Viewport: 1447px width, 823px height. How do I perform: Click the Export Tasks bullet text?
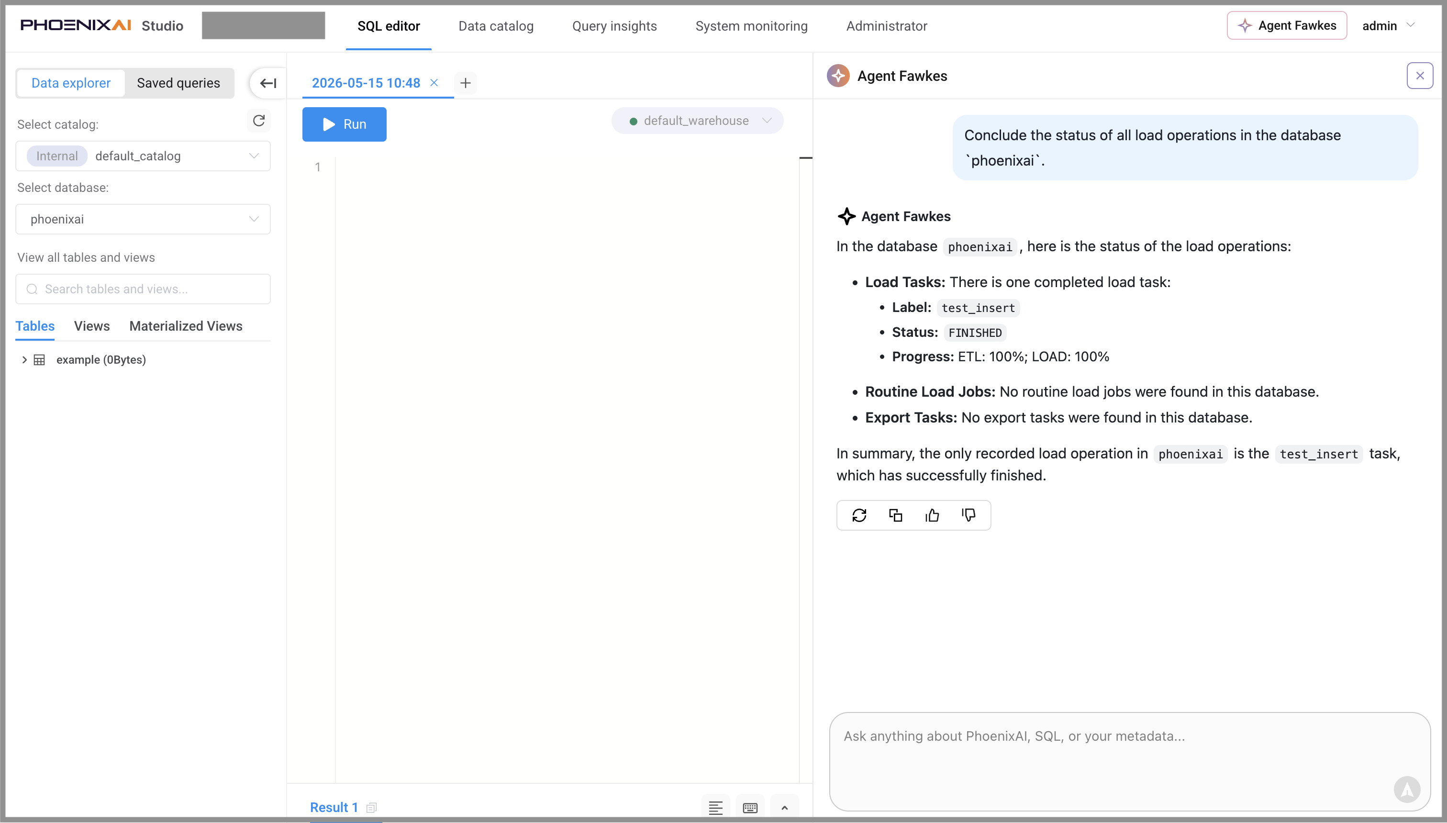[1058, 418]
